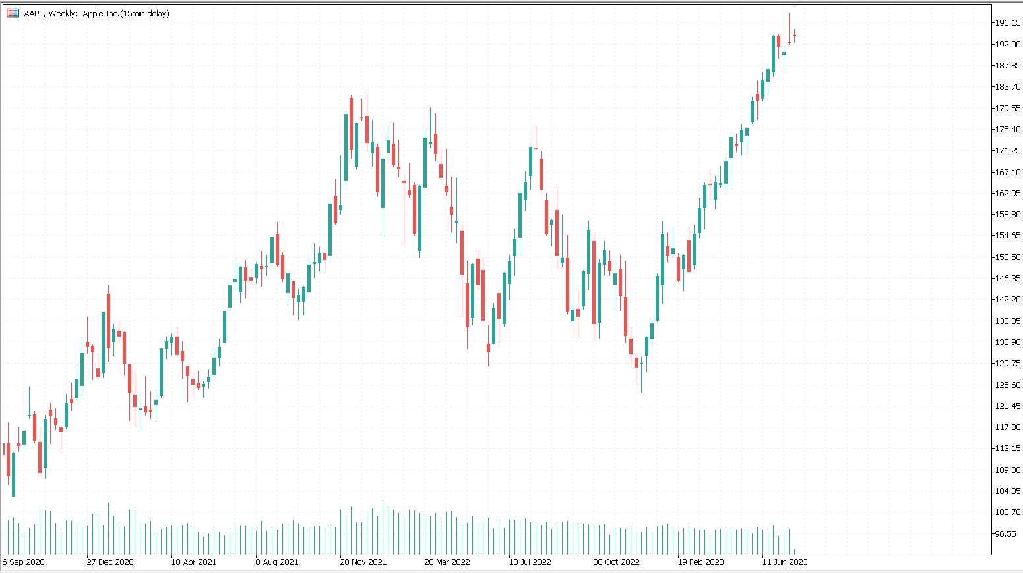Viewport: 1023px width, 573px height.
Task: Select the 196.15 price axis label
Action: click(1008, 23)
